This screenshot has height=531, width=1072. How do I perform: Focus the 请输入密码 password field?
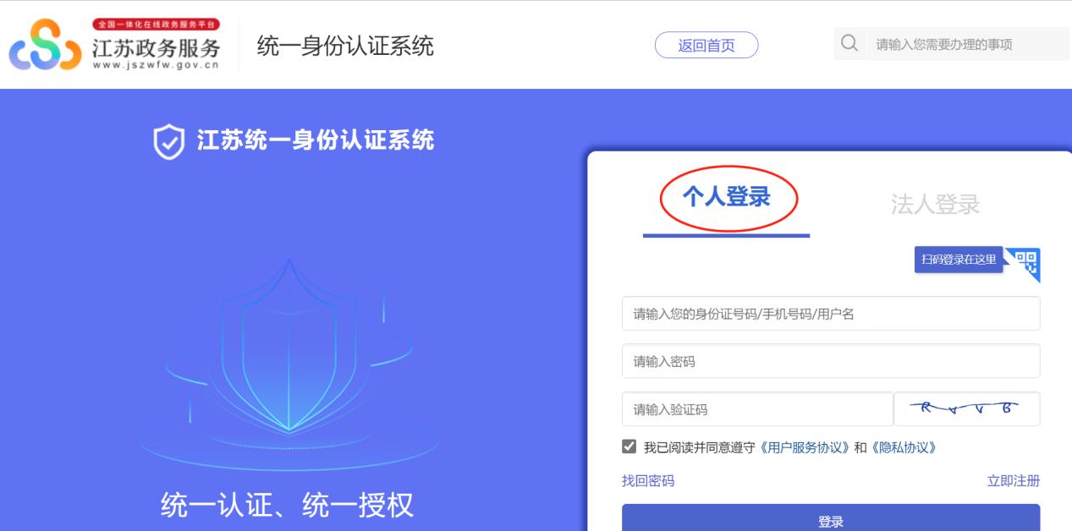[x=831, y=361]
